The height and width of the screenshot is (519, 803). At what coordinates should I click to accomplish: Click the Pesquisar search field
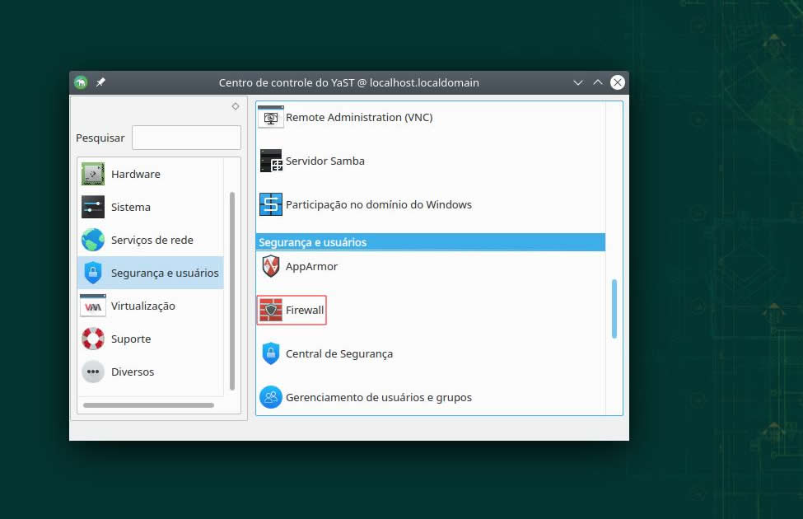pos(186,138)
